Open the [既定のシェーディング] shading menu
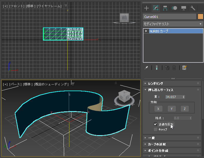 51,84
